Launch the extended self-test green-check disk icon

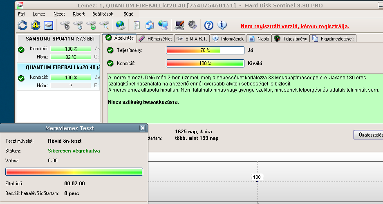coord(91,25)
